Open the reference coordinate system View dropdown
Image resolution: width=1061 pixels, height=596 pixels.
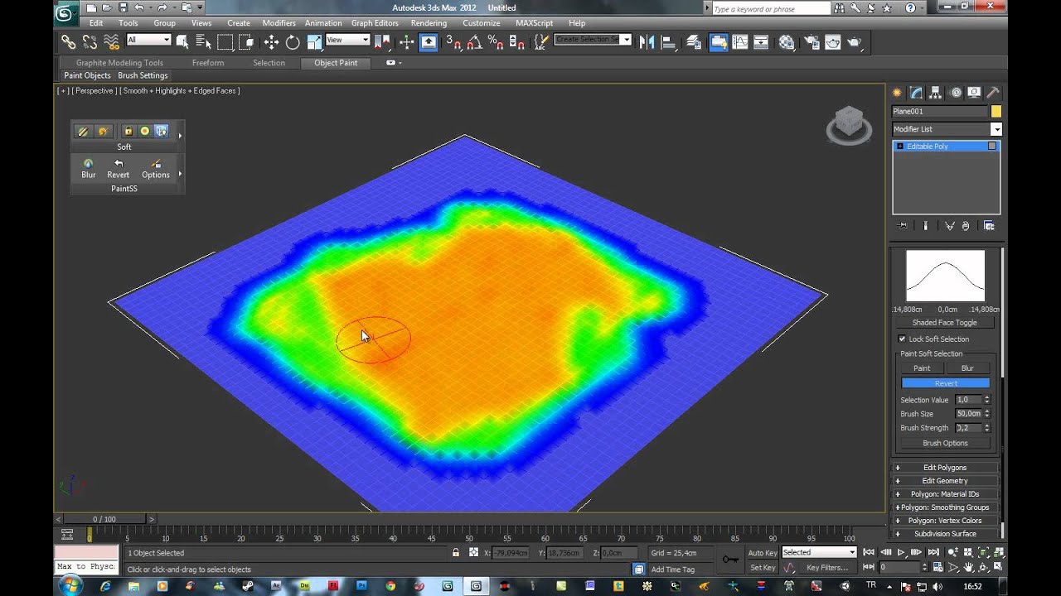click(348, 40)
